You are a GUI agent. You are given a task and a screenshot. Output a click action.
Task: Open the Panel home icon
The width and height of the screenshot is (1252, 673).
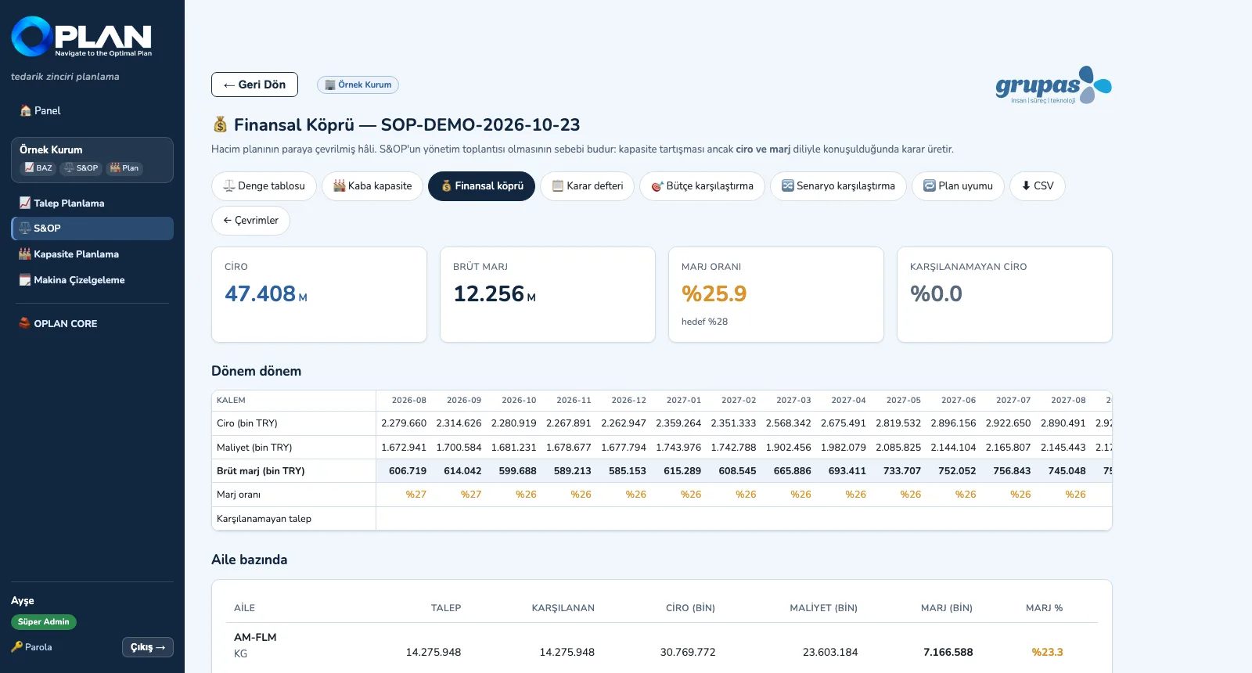tap(26, 110)
